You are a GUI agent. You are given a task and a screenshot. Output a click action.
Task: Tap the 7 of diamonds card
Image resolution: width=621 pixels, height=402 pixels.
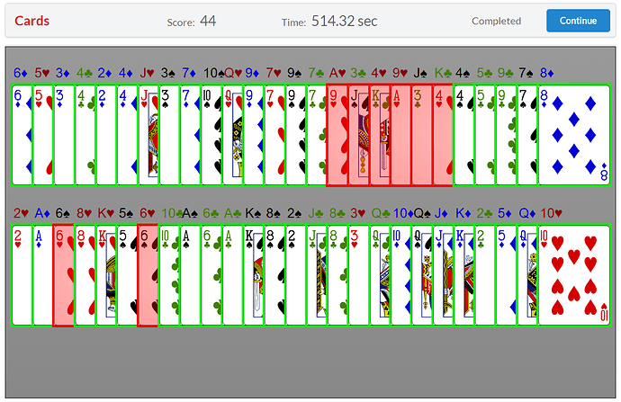(x=191, y=135)
